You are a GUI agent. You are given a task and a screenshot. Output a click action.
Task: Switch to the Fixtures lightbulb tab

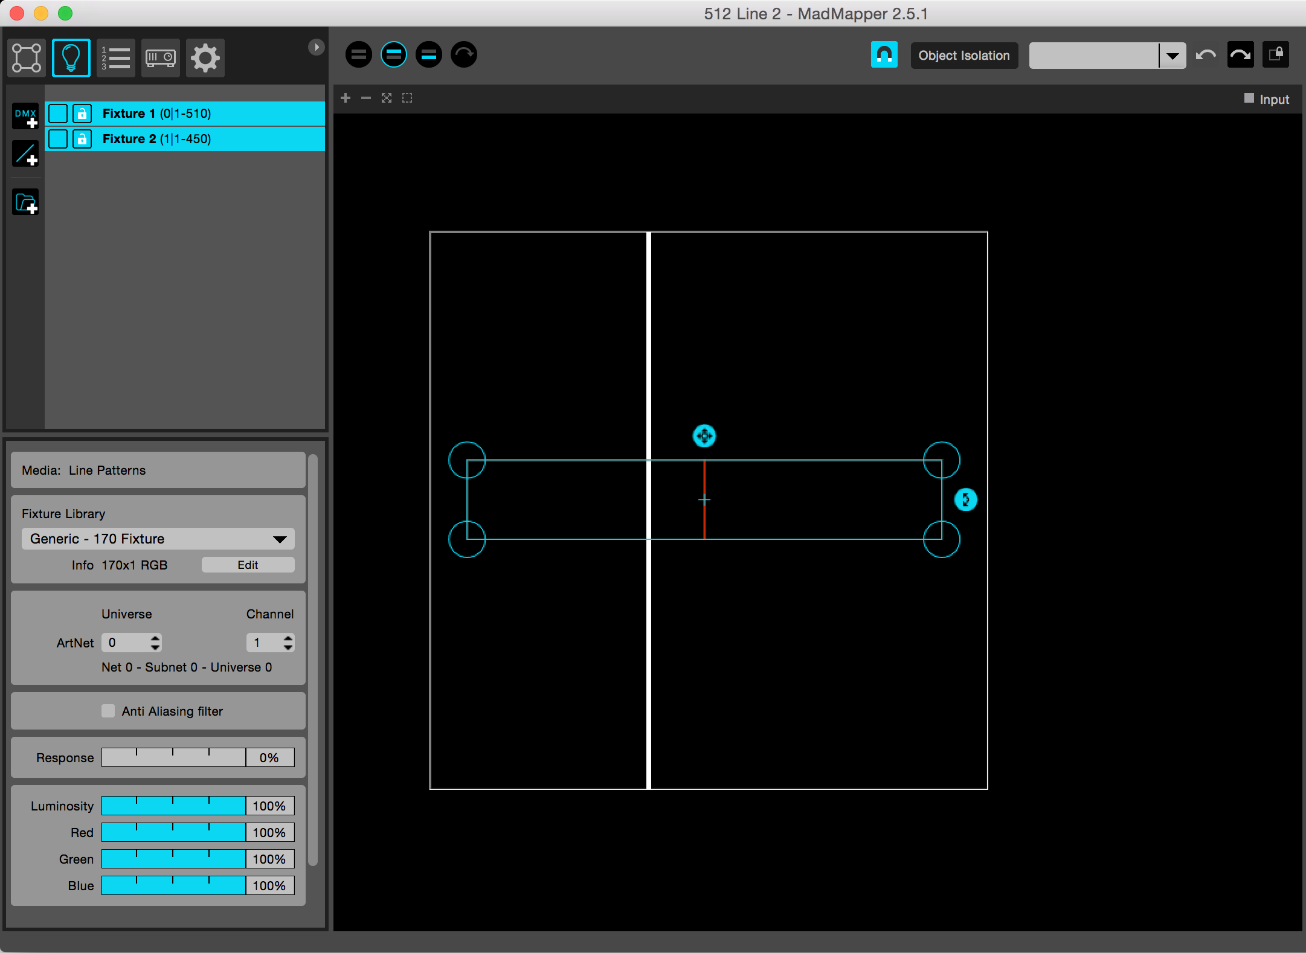(x=71, y=58)
